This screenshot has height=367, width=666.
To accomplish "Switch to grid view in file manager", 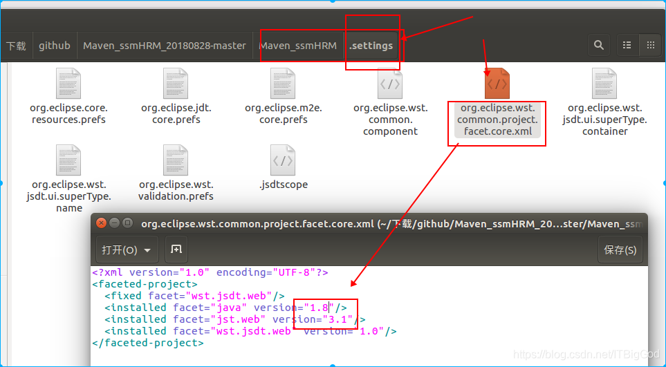I will coord(650,45).
